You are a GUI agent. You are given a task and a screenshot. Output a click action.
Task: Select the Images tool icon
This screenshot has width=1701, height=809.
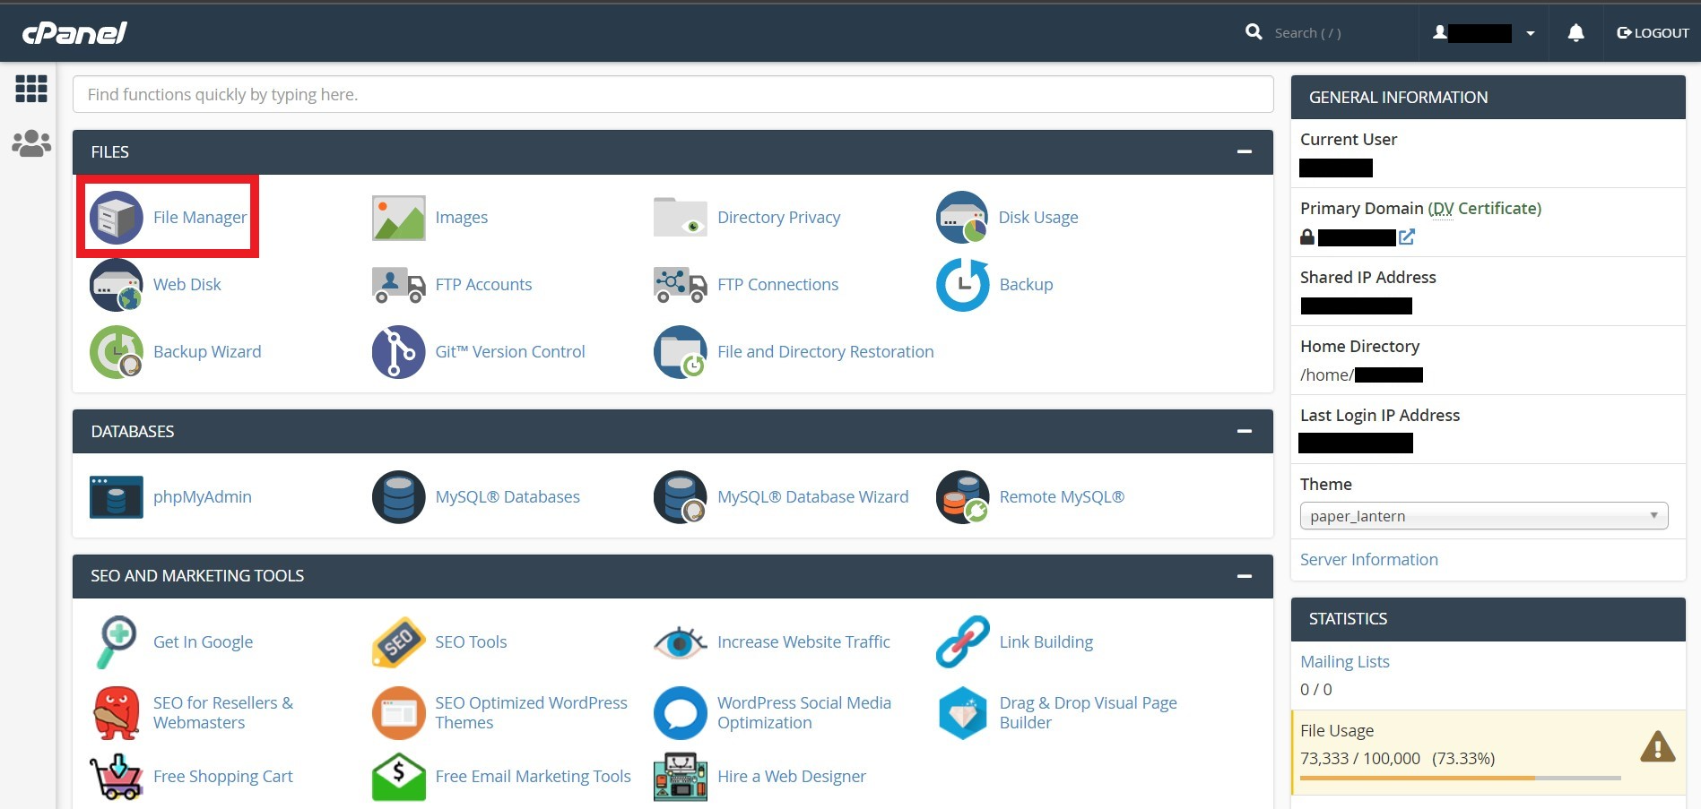[x=397, y=217]
